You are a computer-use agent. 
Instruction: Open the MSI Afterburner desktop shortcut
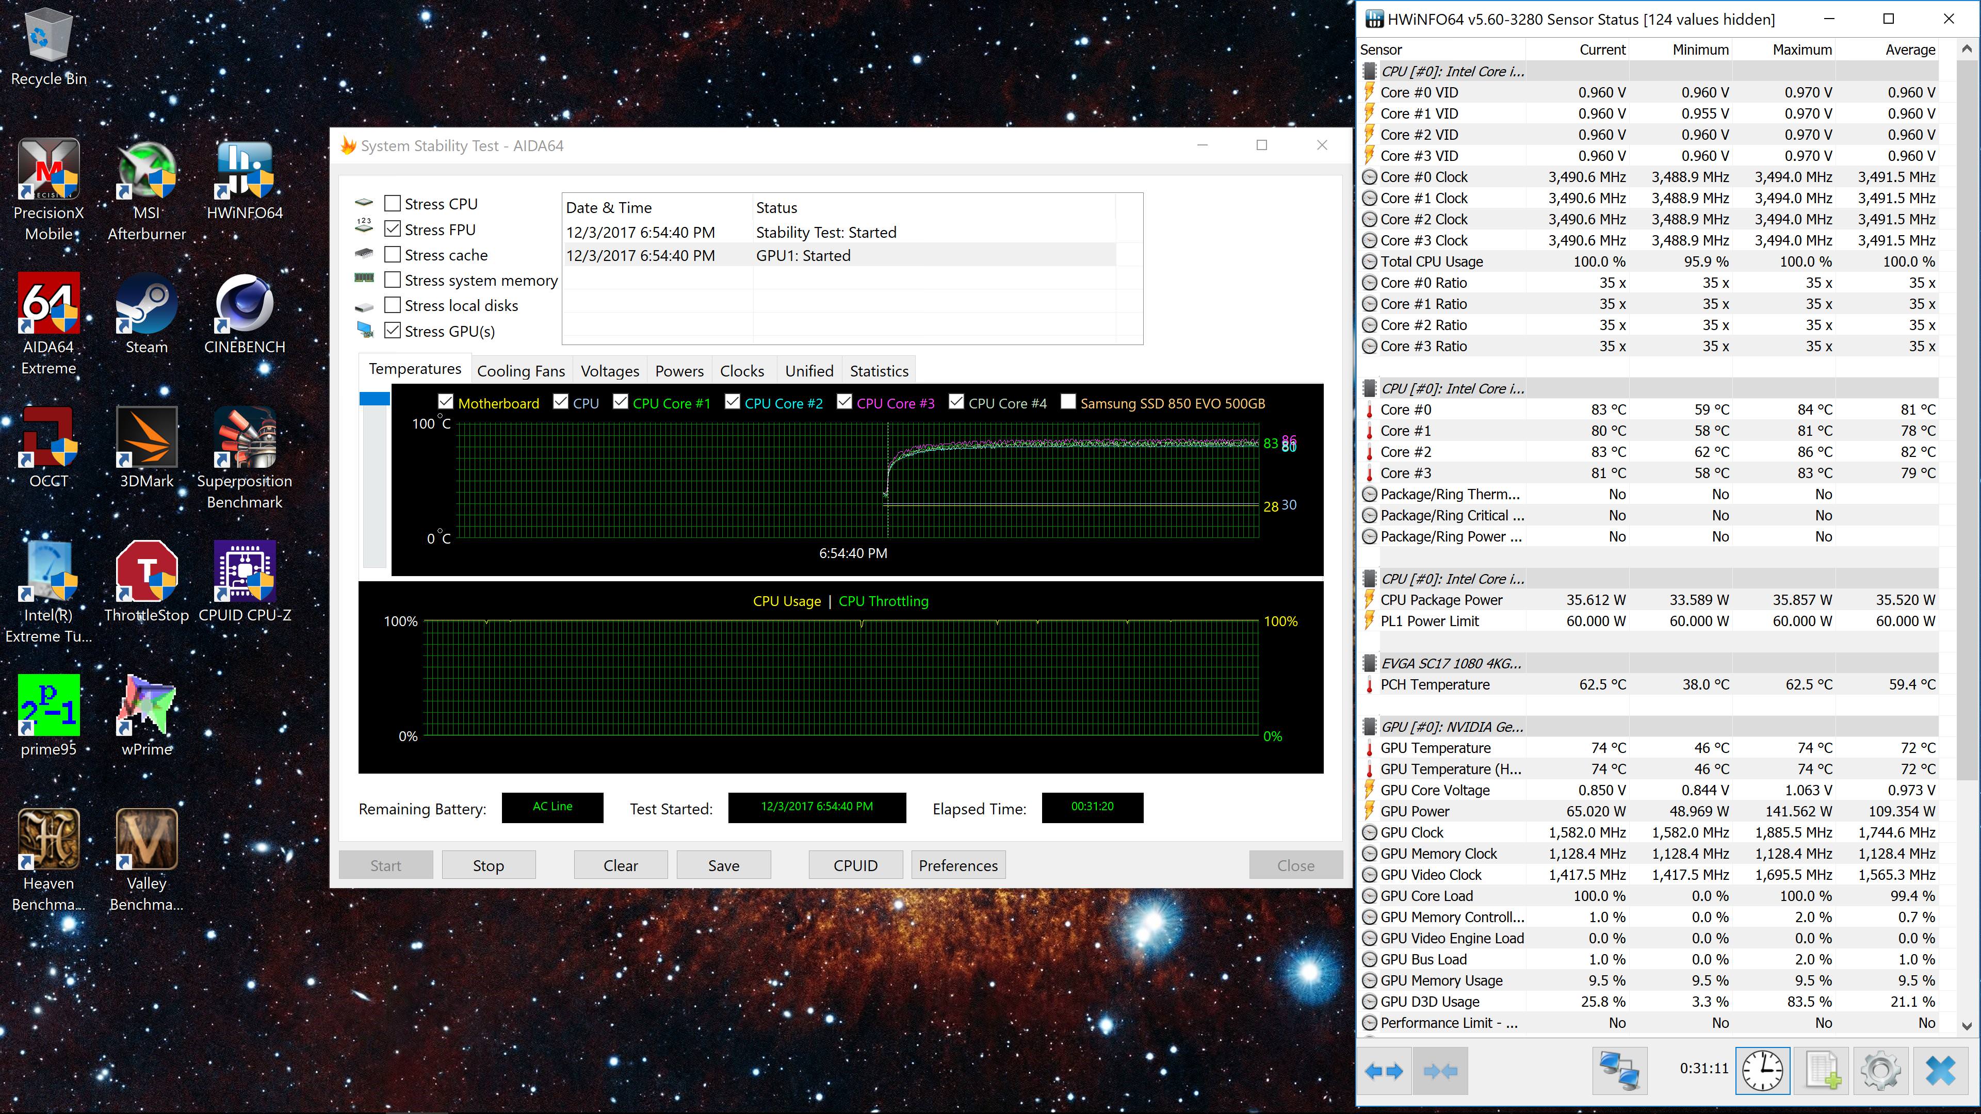coord(146,190)
